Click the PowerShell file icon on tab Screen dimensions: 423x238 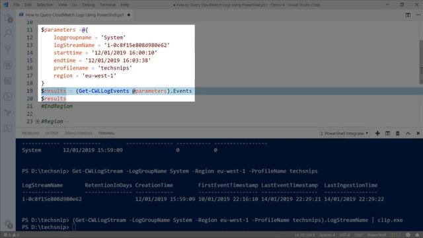click(x=21, y=15)
